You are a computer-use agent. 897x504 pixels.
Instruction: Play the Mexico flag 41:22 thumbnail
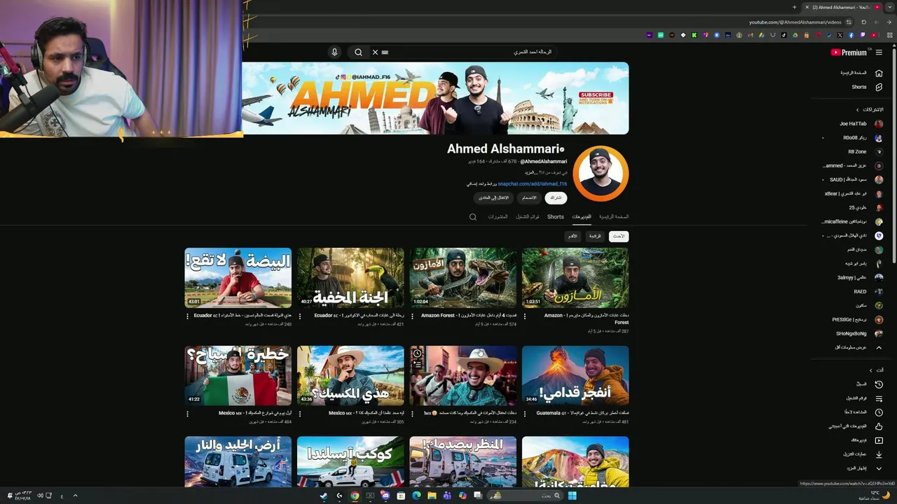[238, 376]
